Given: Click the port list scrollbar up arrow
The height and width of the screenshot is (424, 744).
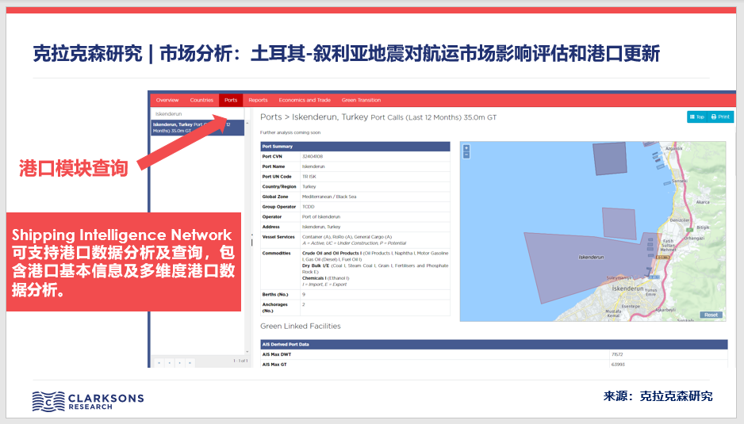Looking at the screenshot, I should point(247,123).
